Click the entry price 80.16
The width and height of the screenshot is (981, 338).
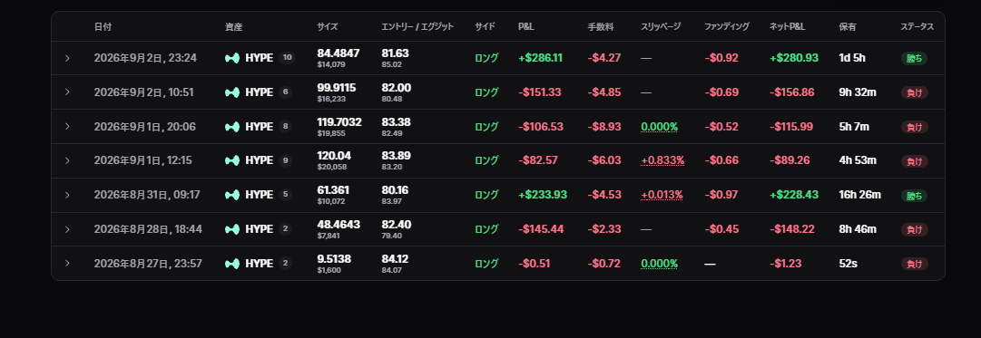tap(396, 190)
